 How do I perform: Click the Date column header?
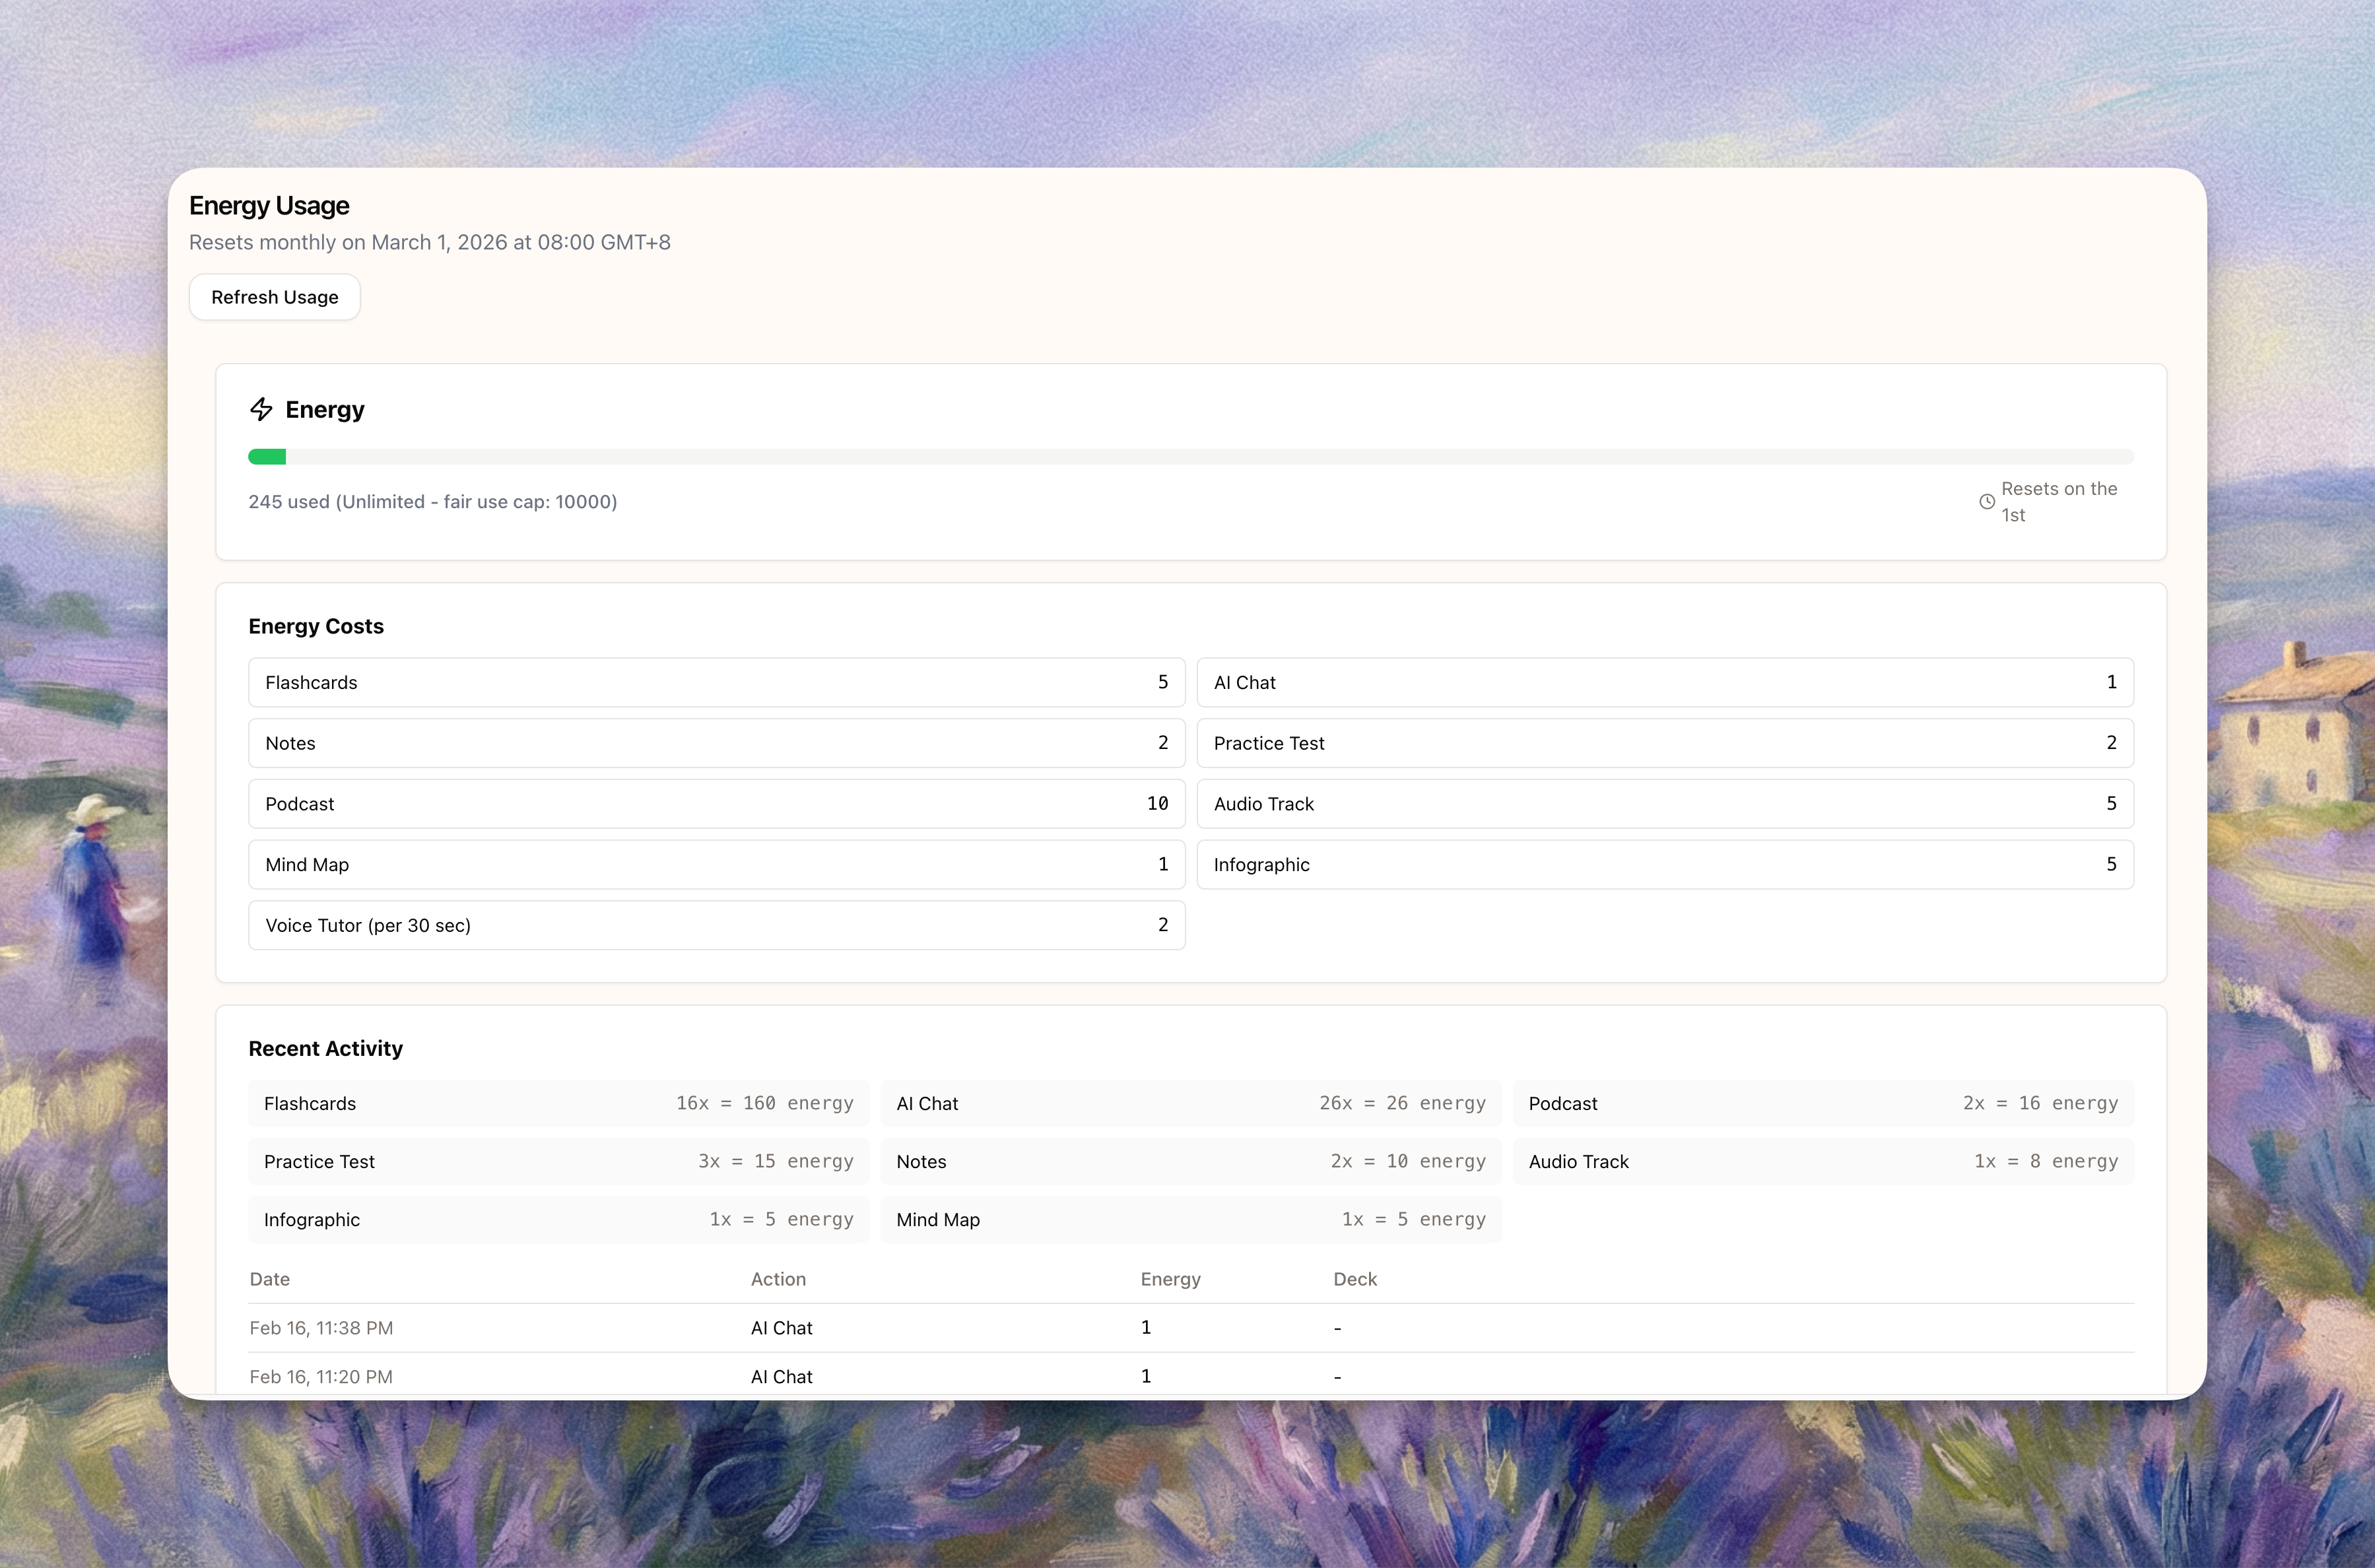(270, 1279)
